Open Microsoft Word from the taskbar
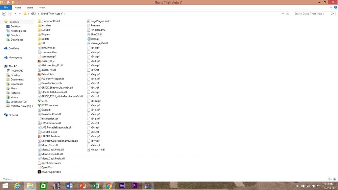Image resolution: width=338 pixels, height=190 pixels. pos(69,186)
